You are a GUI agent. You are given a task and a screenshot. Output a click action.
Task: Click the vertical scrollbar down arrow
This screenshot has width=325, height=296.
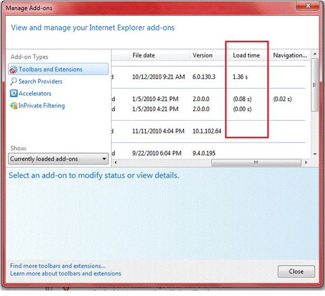315,154
